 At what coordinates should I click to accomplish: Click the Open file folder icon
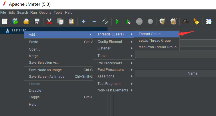pos(26,21)
